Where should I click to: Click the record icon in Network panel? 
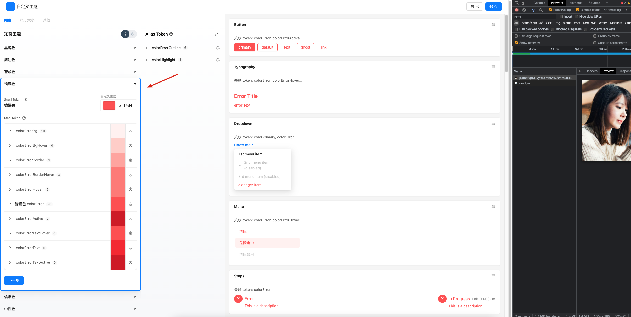click(516, 10)
